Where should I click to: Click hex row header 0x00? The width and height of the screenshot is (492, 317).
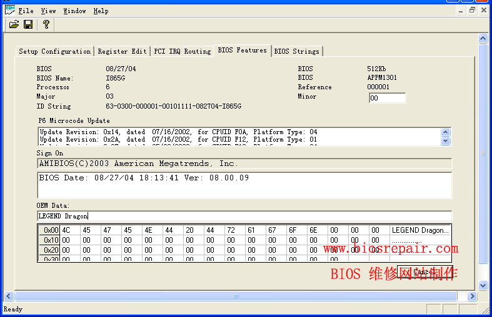pyautogui.click(x=49, y=230)
